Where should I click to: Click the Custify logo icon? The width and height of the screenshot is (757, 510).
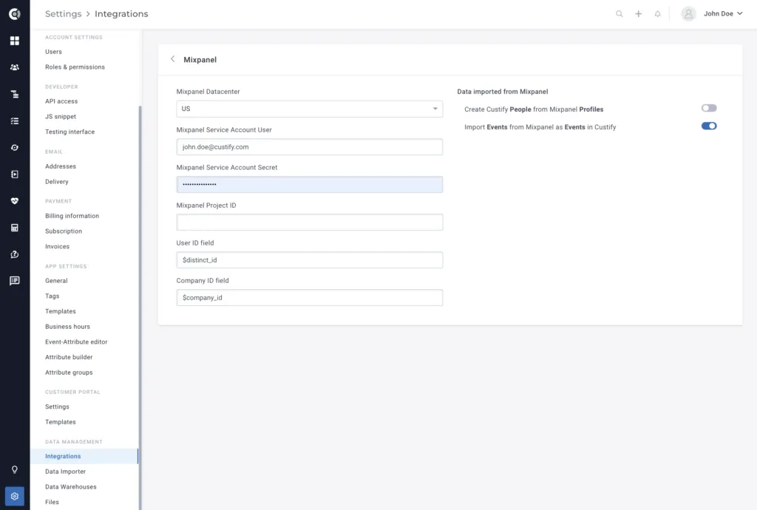pyautogui.click(x=15, y=14)
